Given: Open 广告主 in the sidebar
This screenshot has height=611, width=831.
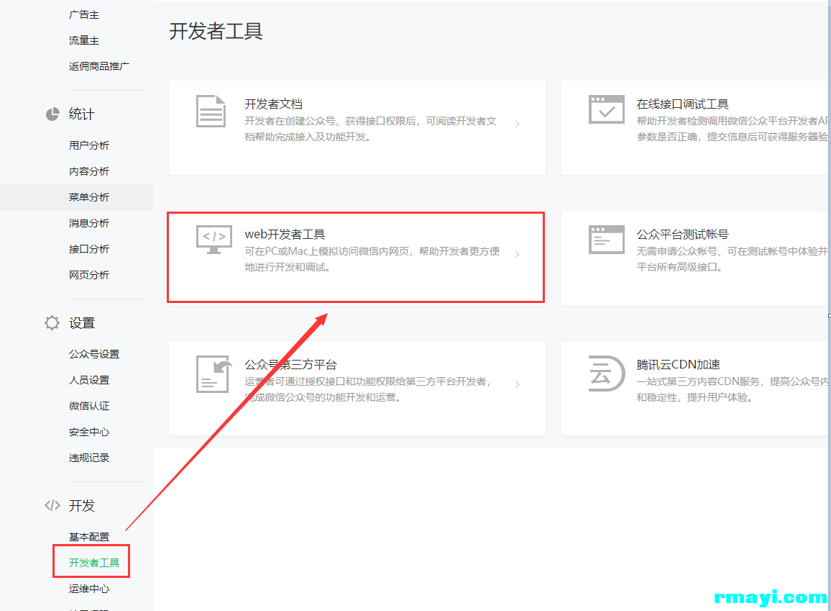Looking at the screenshot, I should [83, 15].
